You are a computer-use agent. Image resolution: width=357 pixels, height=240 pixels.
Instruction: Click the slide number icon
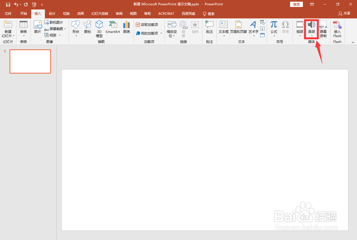(x=262, y=29)
